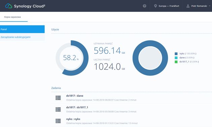Click the user avatar icon
Image resolution: width=212 pixels, height=127 pixels.
click(188, 6)
